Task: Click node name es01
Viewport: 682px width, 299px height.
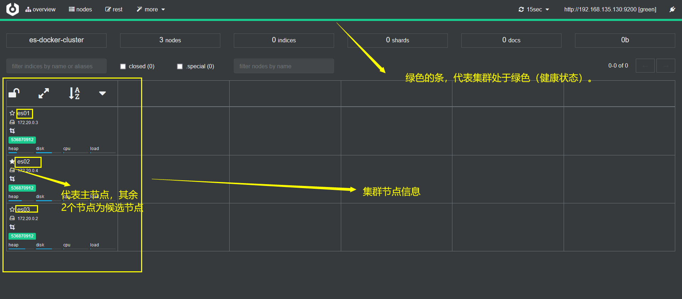Action: 23,113
